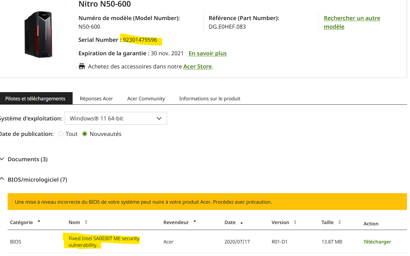Click the part number DG.E0HEF.083
410x256 pixels.
tap(227, 27)
